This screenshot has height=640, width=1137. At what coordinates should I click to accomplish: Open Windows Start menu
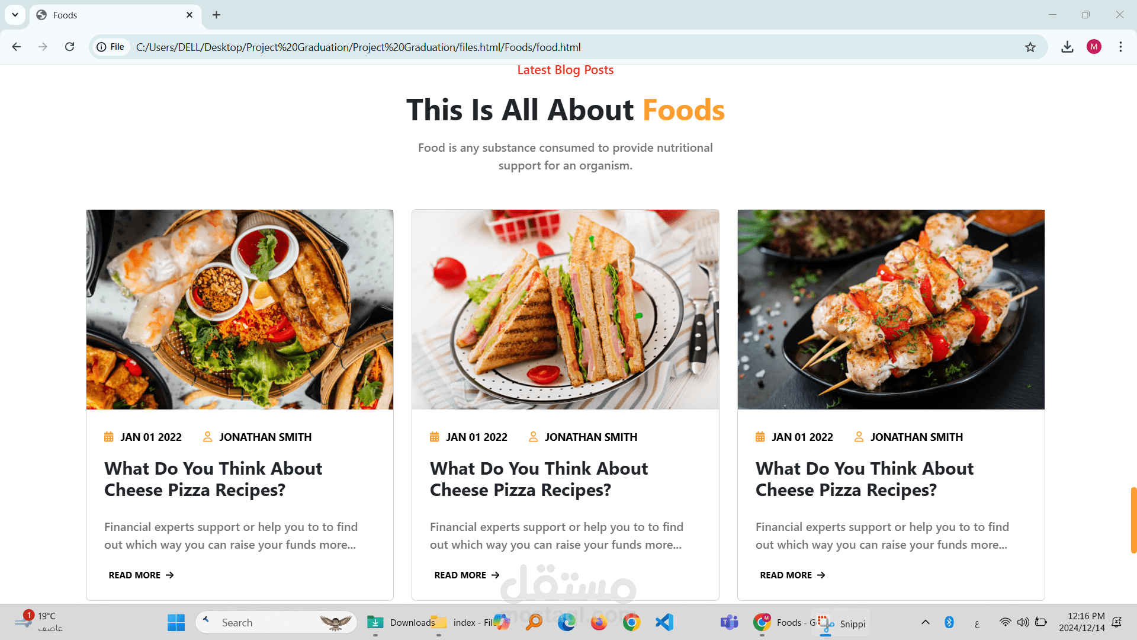pyautogui.click(x=176, y=622)
